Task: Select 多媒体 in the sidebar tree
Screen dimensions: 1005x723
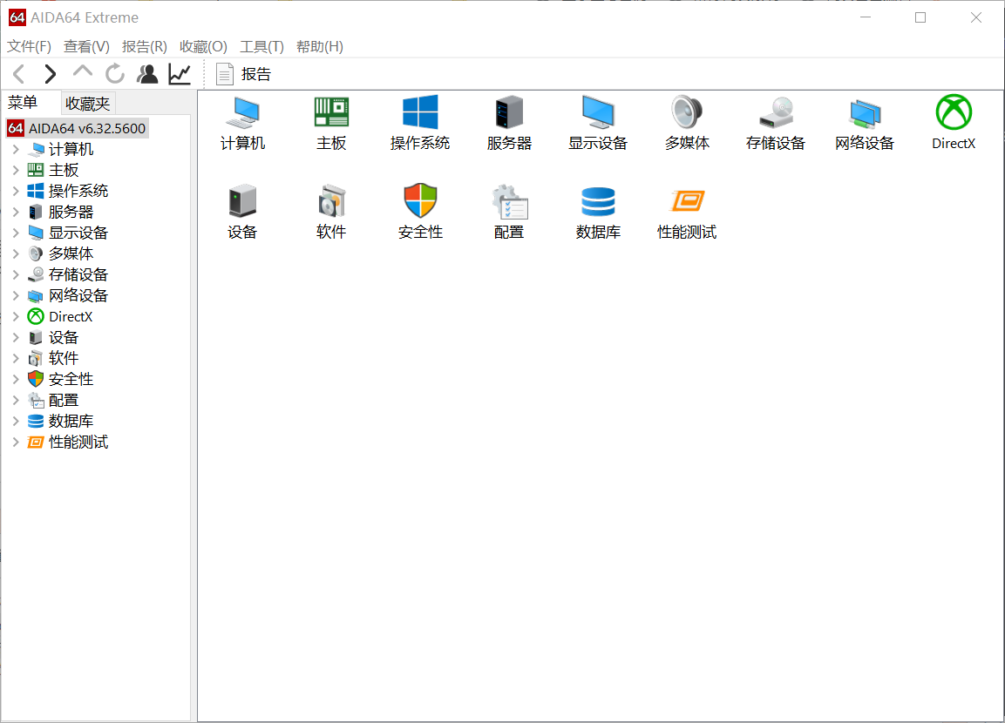Action: pyautogui.click(x=71, y=253)
